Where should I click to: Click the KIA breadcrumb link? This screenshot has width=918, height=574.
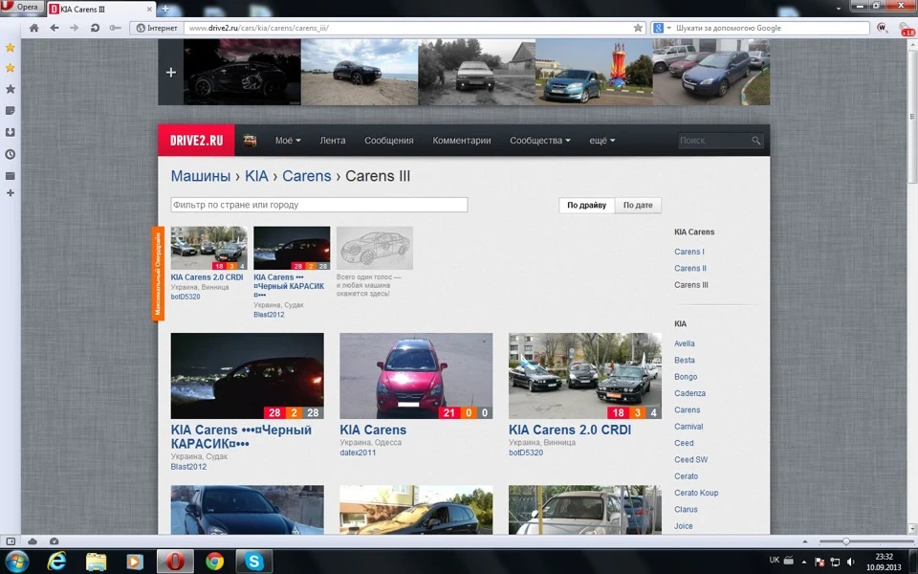click(x=256, y=176)
